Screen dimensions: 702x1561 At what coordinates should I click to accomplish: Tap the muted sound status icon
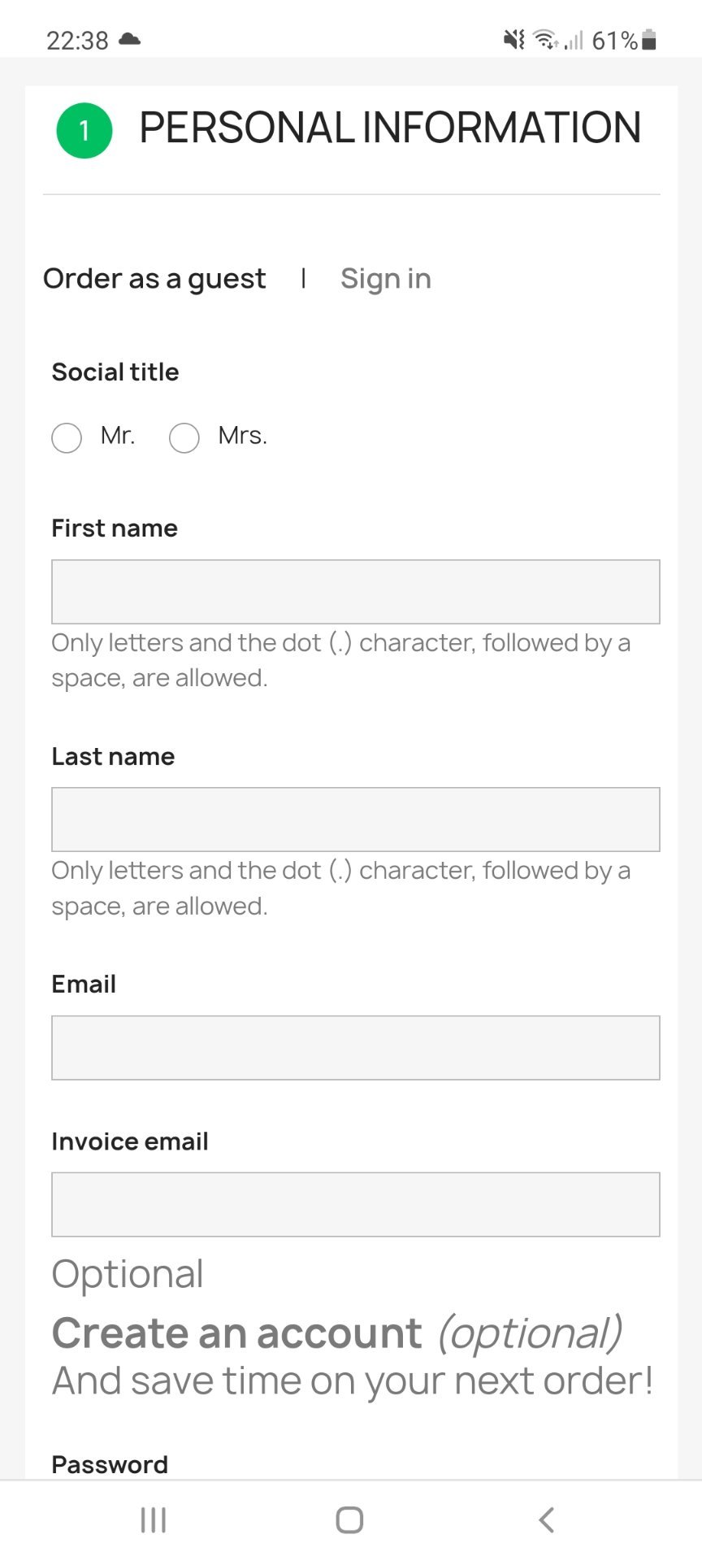(x=513, y=39)
